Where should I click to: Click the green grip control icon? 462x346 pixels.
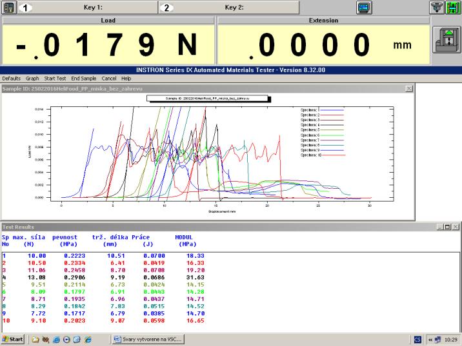pyautogui.click(x=453, y=7)
